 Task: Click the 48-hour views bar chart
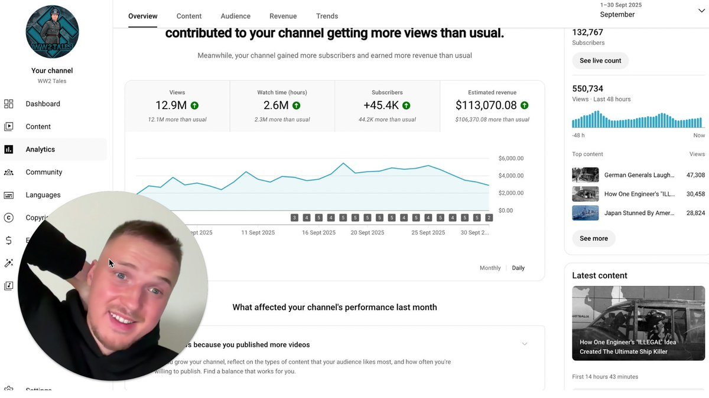(x=638, y=120)
